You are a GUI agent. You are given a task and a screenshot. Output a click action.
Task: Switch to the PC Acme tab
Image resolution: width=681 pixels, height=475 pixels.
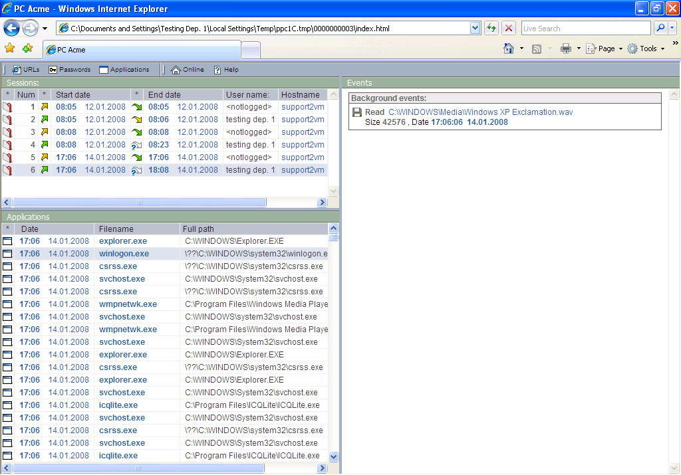click(140, 50)
